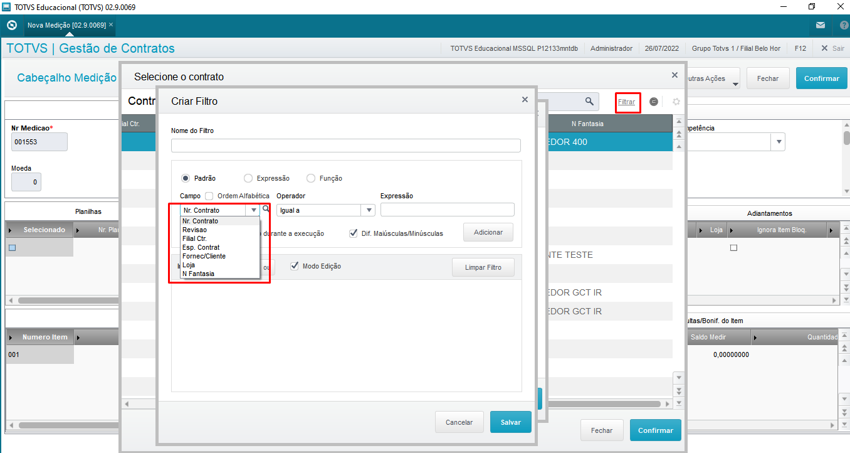
Task: Click the Salvar button
Action: coord(510,422)
